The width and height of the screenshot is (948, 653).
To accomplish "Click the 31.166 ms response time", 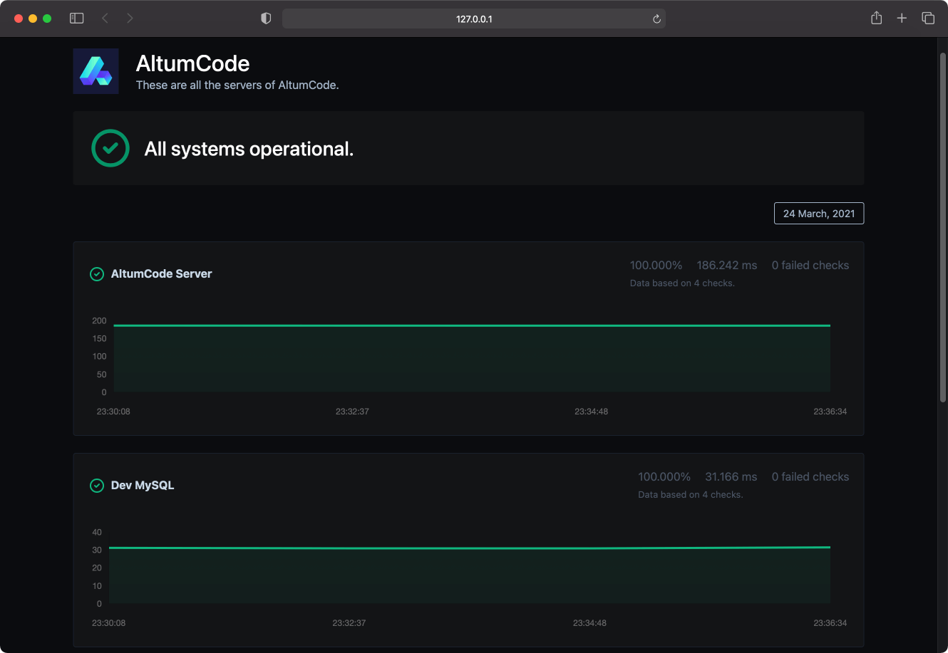I will click(x=731, y=476).
